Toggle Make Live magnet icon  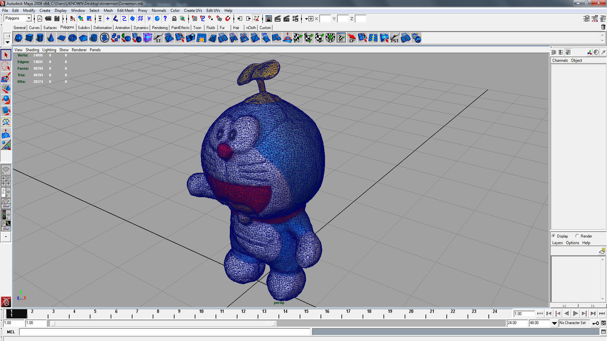tap(228, 19)
